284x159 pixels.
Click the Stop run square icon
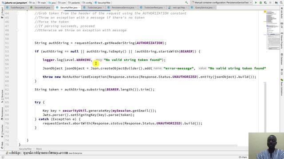270,3
